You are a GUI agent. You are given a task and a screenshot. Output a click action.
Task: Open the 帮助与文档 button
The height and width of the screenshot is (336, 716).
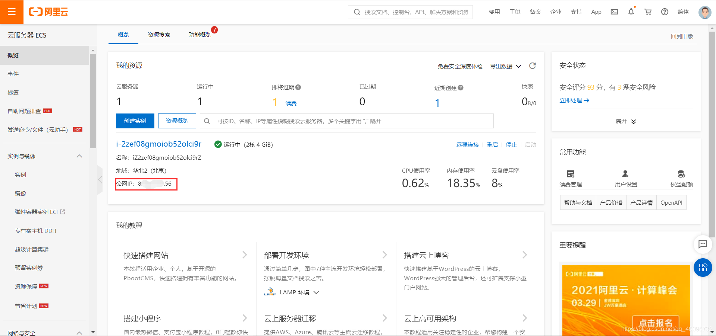tap(578, 202)
